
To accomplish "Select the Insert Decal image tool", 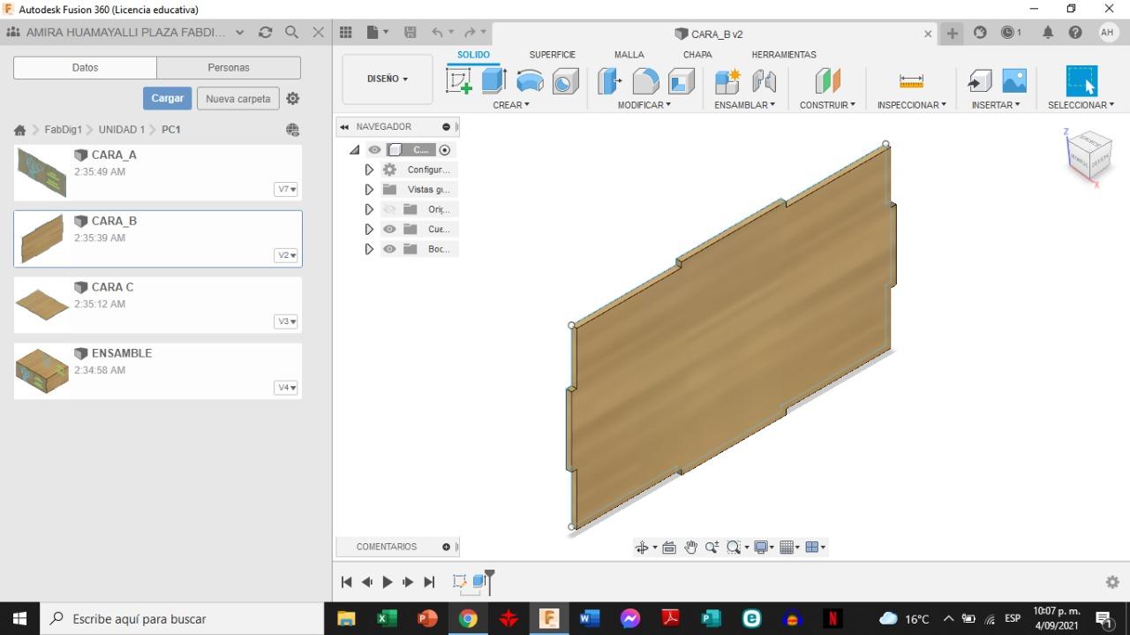I will click(1014, 81).
